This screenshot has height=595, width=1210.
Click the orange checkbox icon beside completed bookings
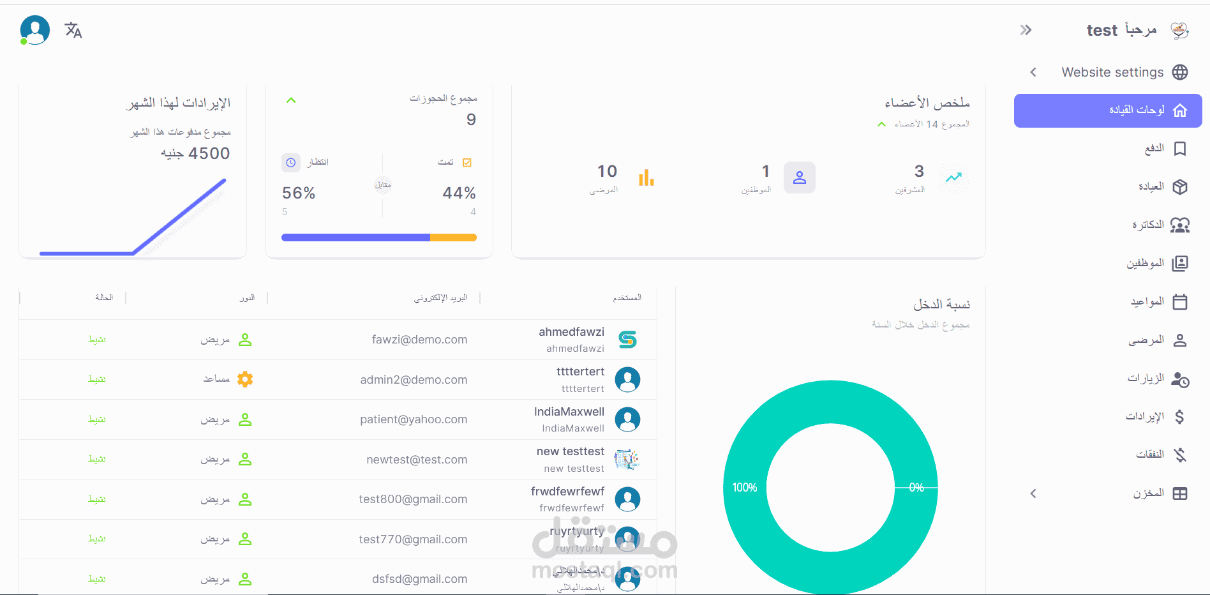coord(467,163)
